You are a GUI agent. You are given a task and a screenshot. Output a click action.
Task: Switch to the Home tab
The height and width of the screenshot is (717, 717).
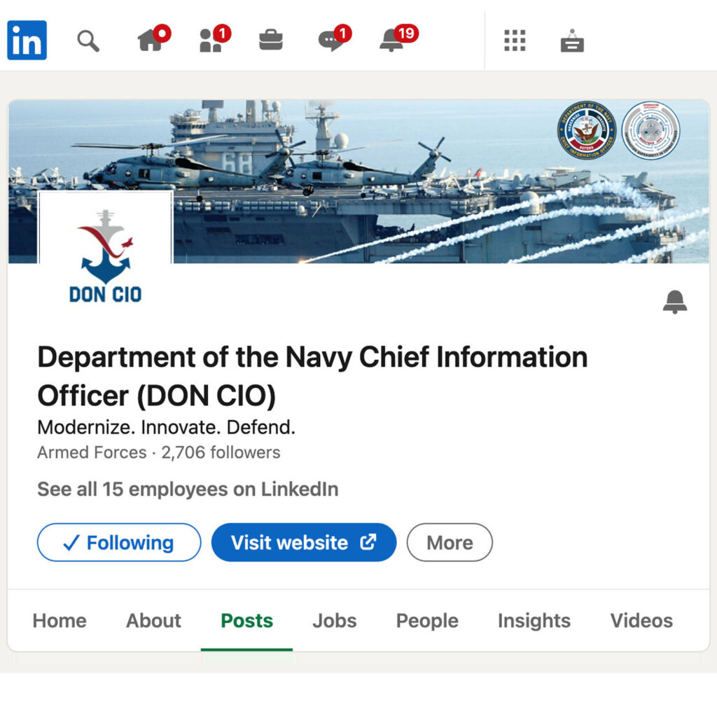pyautogui.click(x=60, y=620)
